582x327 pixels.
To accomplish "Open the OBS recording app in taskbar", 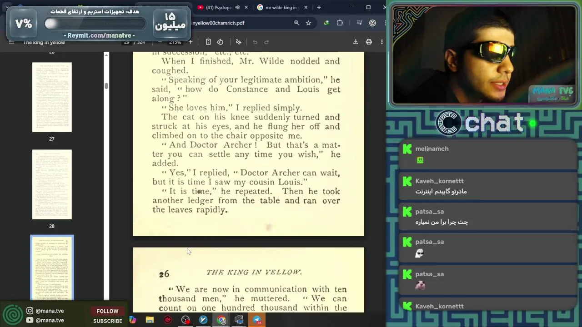I will point(186,320).
